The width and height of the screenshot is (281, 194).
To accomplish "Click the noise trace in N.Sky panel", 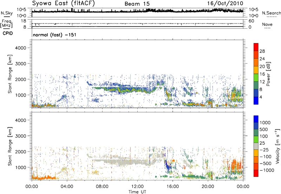I will [x=137, y=11].
